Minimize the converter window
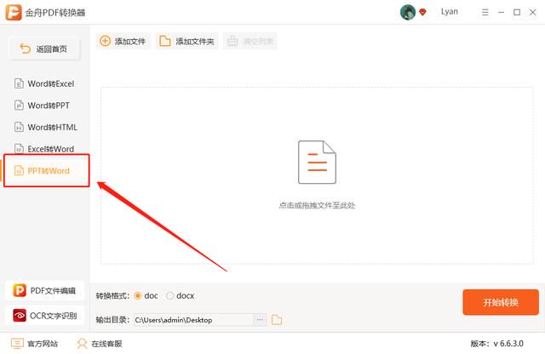The image size is (545, 354). [501, 13]
